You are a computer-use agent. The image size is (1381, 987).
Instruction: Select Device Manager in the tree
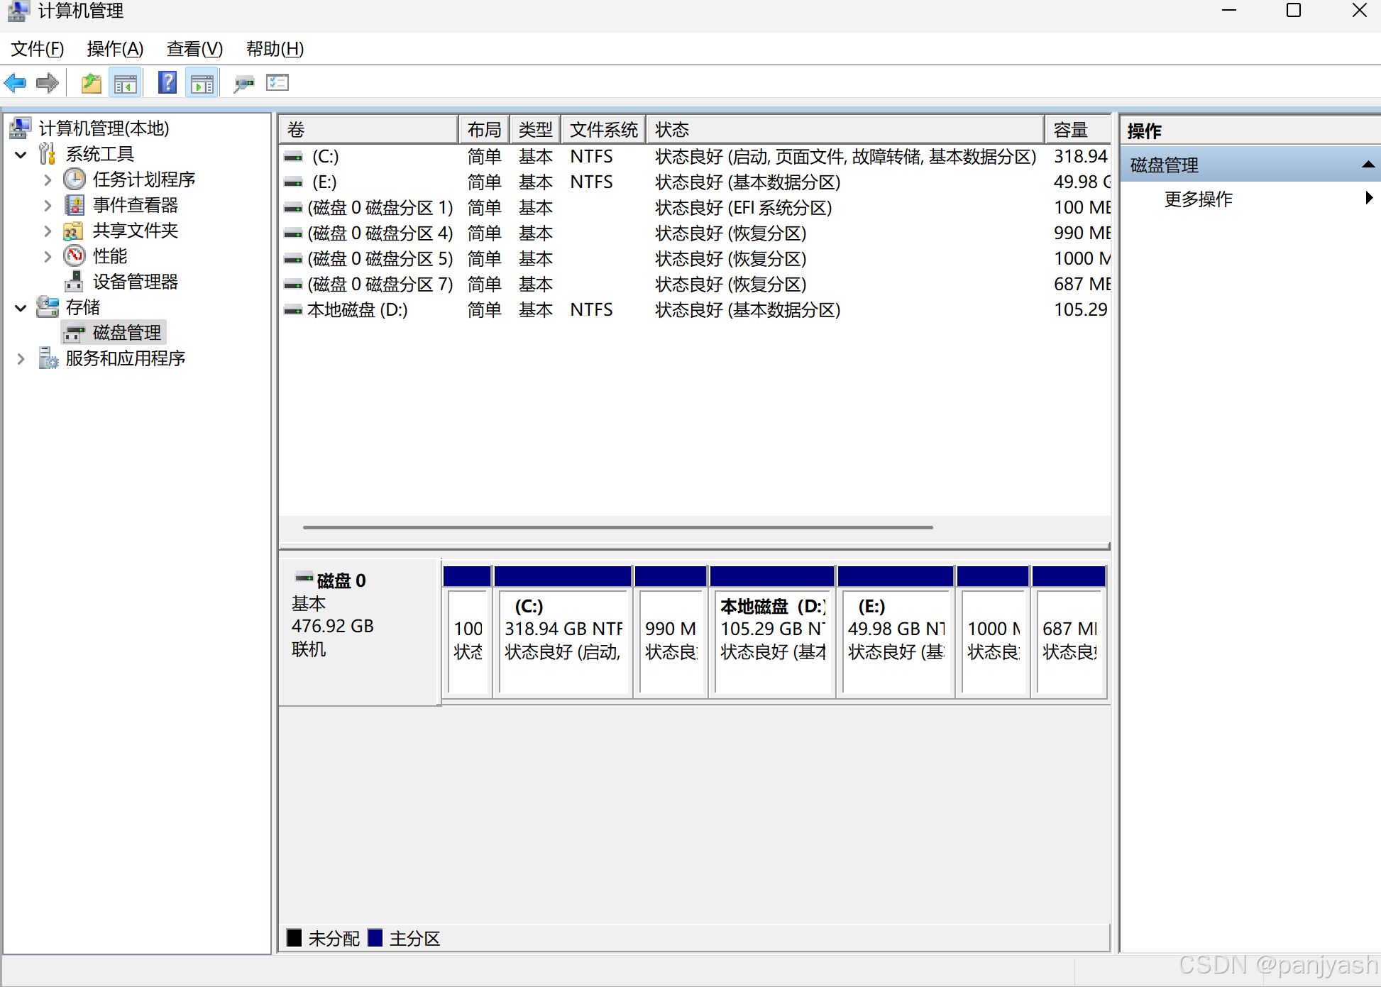coord(135,282)
